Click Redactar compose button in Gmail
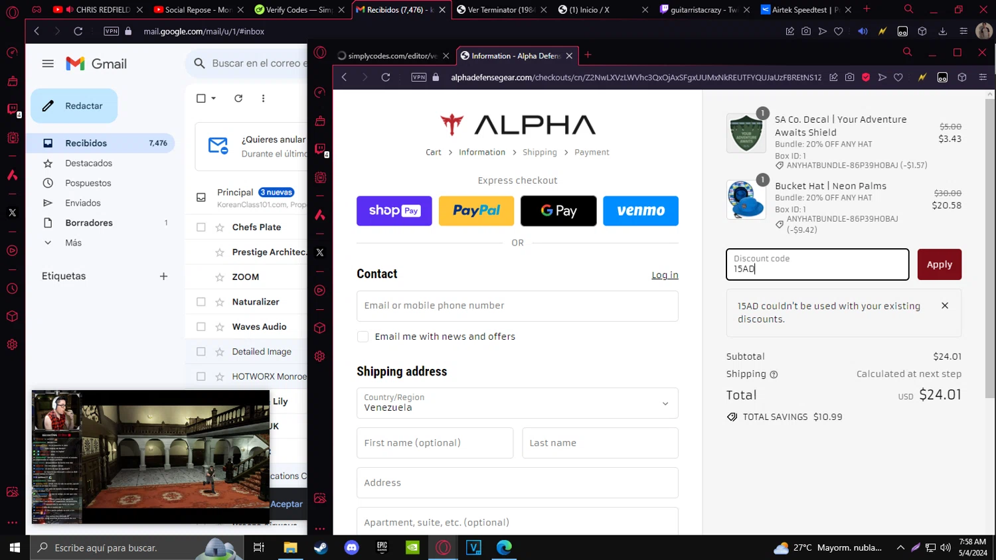The width and height of the screenshot is (996, 560). tap(74, 106)
